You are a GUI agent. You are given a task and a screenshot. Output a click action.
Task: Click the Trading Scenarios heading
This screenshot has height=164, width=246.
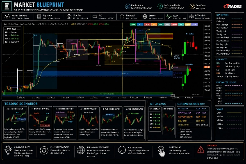click(x=21, y=104)
